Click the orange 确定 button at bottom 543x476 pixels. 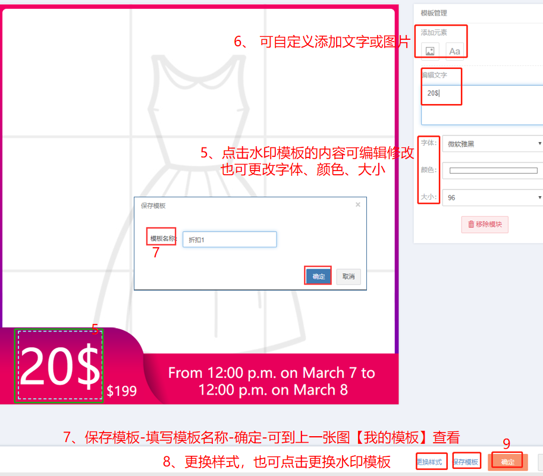click(x=508, y=462)
